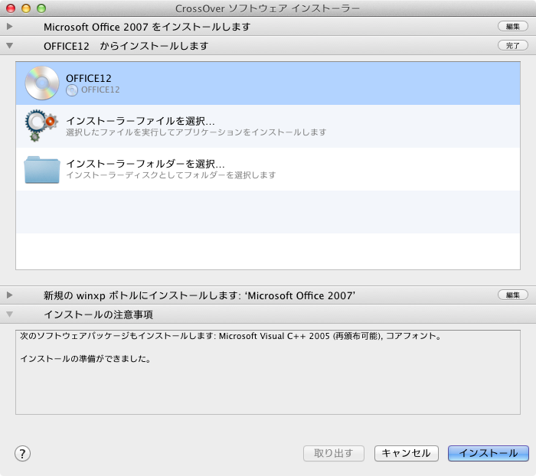Click 編集 button for Microsoft Office 2007
Image resolution: width=536 pixels, height=476 pixels.
pyautogui.click(x=513, y=26)
